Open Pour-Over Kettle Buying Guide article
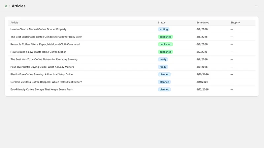 click(42, 67)
